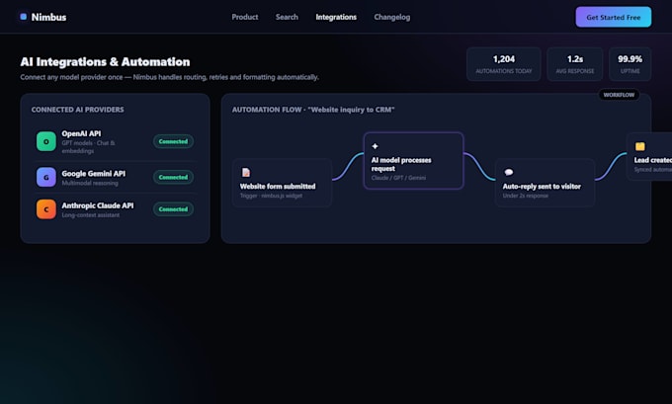
Task: Click the speech bubble icon on Auto-reply card
Action: [509, 172]
